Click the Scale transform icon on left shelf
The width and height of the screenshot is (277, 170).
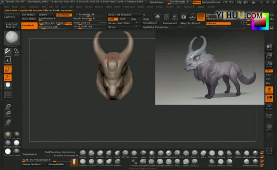8,122
